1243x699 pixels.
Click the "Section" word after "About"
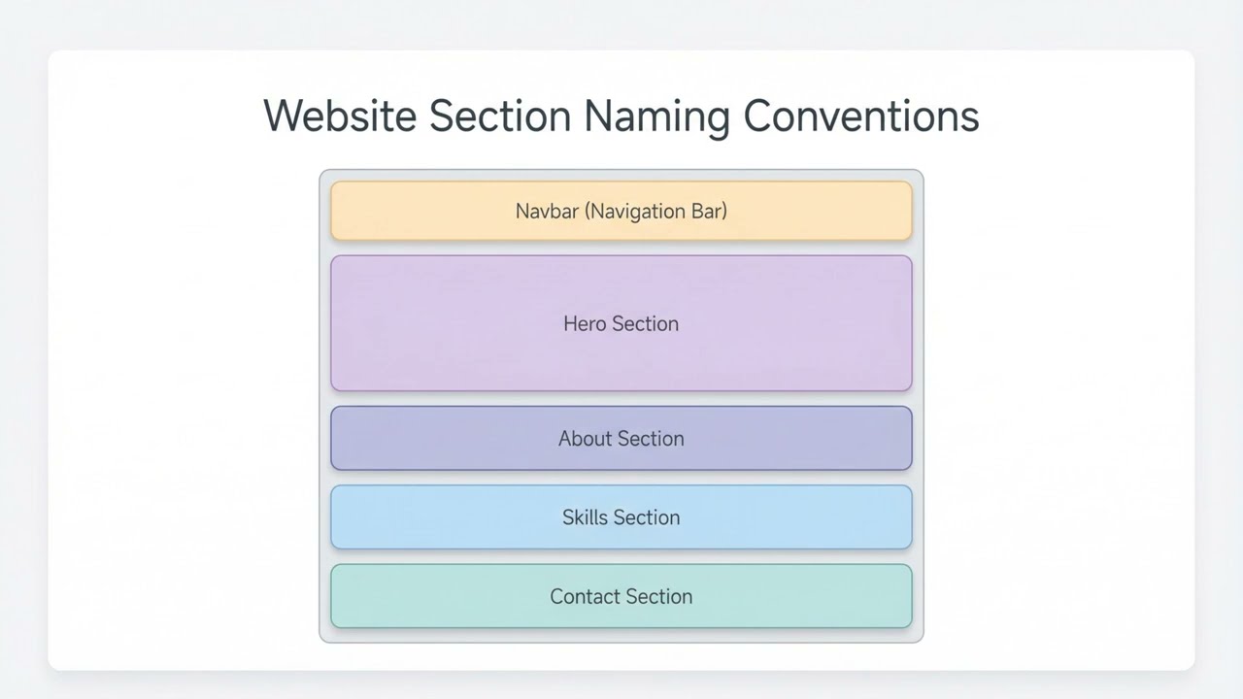pos(652,439)
